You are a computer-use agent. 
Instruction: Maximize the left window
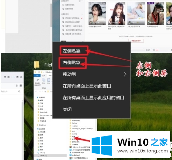pos(17,77)
